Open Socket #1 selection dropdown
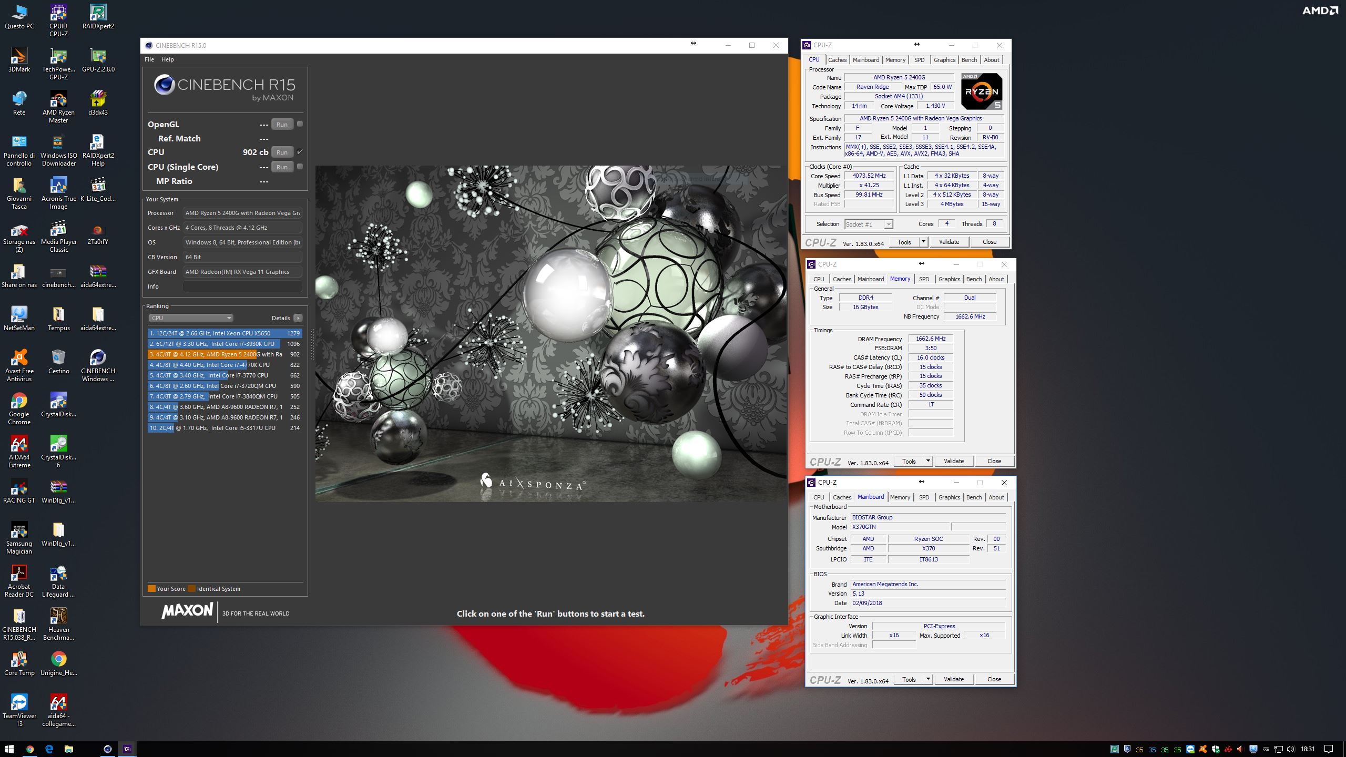This screenshot has height=757, width=1346. click(x=868, y=224)
